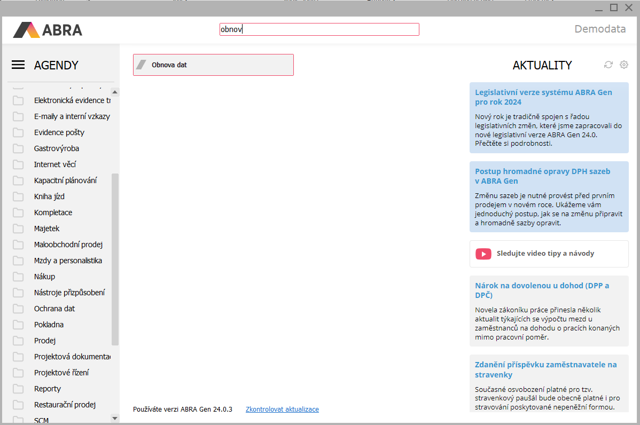This screenshot has height=425, width=640.
Task: Open Aktuality settings gear
Action: (623, 65)
